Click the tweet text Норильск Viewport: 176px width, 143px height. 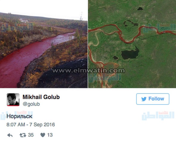(x=19, y=116)
